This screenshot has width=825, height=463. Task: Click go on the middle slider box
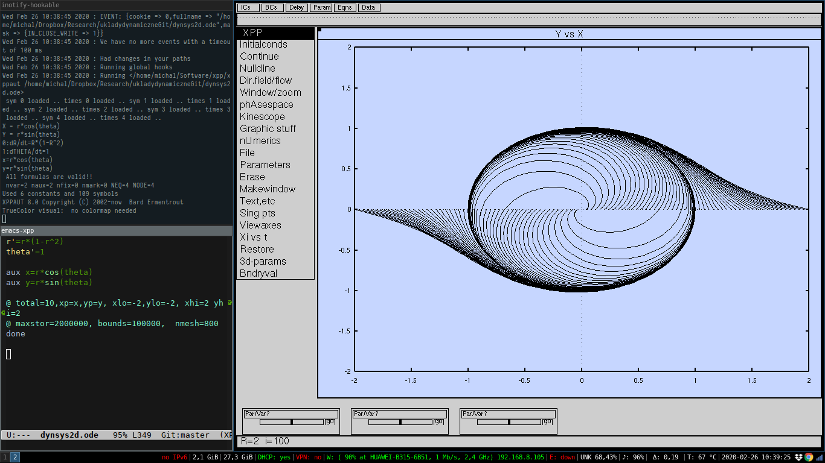(439, 422)
